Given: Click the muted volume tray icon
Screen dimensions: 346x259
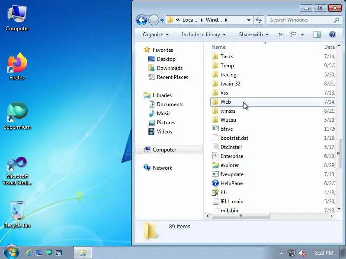Looking at the screenshot, I should pos(302,253).
